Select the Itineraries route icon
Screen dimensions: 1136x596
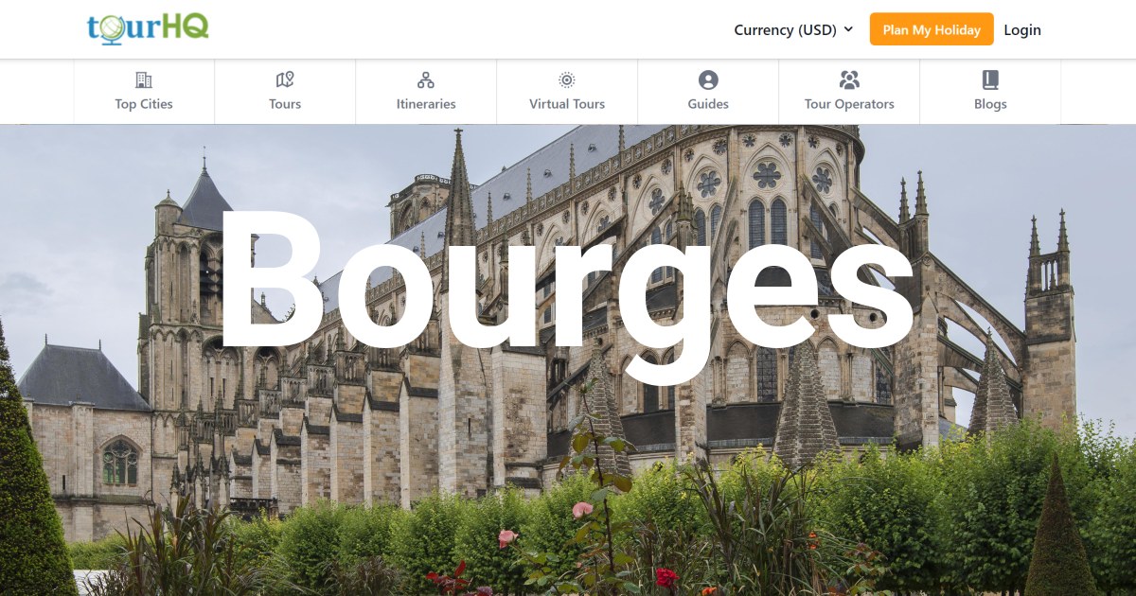tap(426, 79)
